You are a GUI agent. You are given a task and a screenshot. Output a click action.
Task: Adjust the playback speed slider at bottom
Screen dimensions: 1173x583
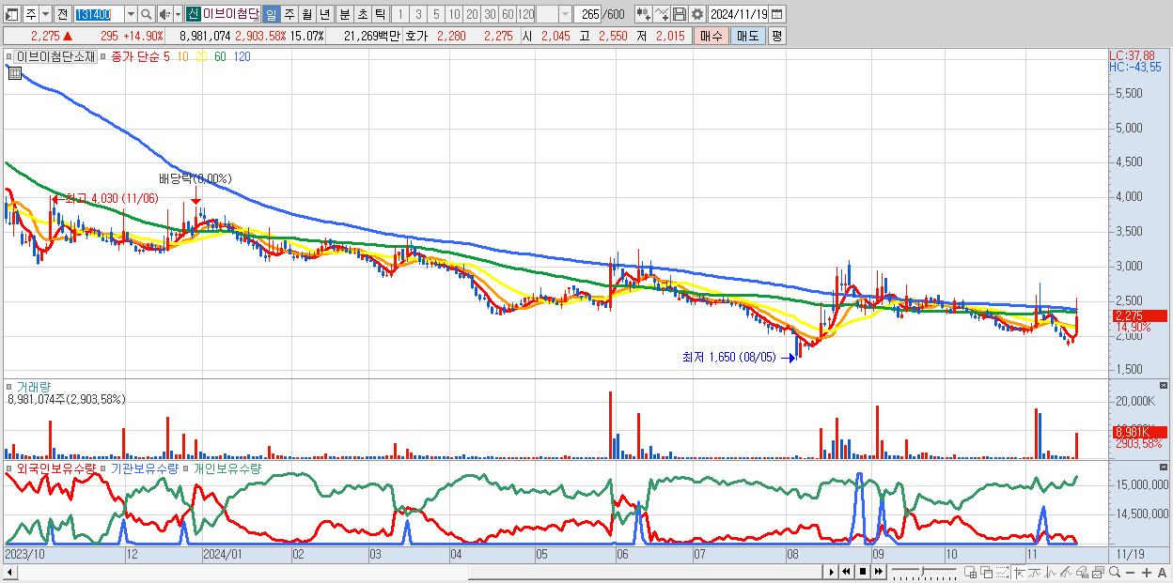pyautogui.click(x=924, y=572)
